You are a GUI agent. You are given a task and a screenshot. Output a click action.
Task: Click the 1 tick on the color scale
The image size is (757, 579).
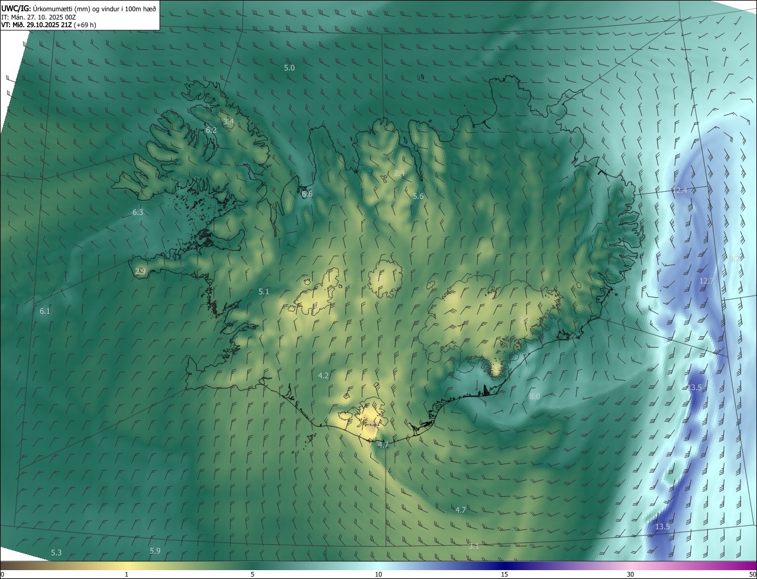coord(127,575)
